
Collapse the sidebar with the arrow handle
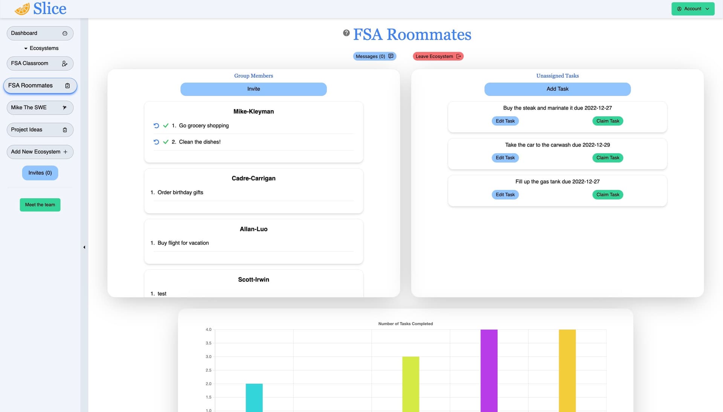point(84,247)
